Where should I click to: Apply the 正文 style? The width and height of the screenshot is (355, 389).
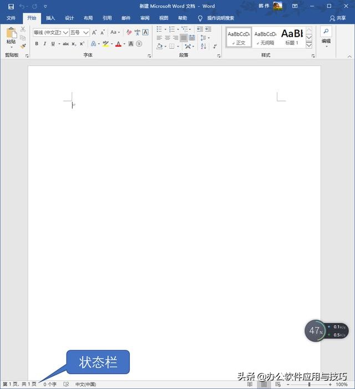pyautogui.click(x=239, y=37)
